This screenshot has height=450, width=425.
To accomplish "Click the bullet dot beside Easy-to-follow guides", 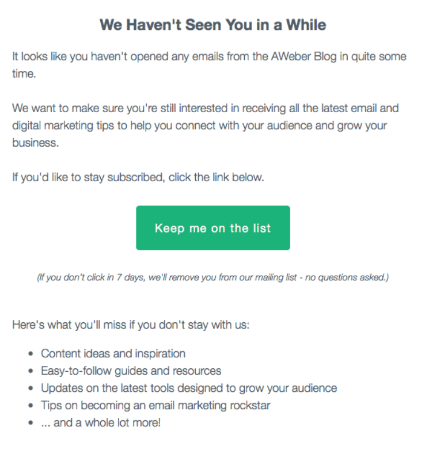I will pos(31,371).
